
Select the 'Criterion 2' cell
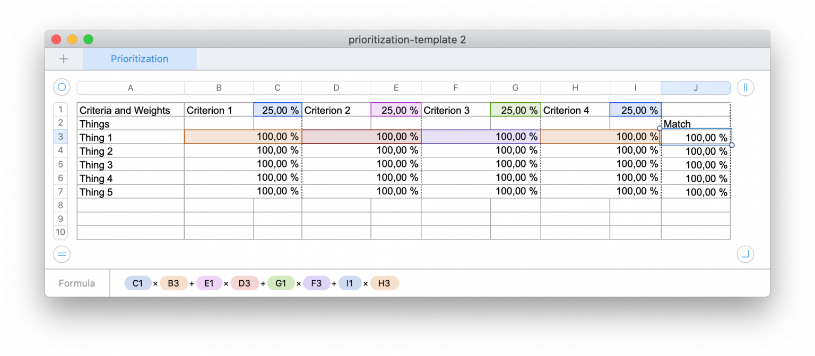[x=336, y=110]
